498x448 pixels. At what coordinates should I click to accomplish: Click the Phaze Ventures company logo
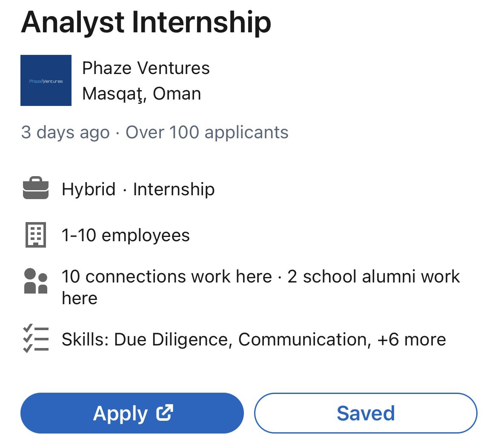(x=46, y=80)
